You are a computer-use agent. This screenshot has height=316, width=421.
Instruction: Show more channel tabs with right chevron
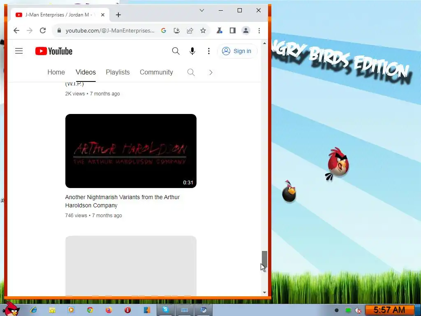pyautogui.click(x=211, y=72)
